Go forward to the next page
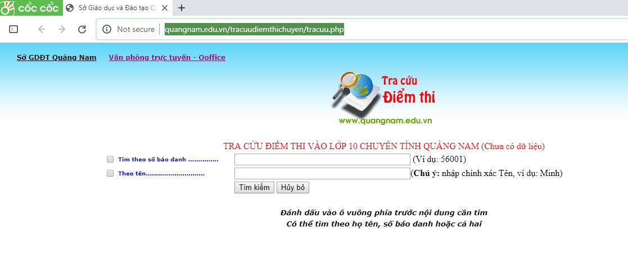Image resolution: width=628 pixels, height=264 pixels. (x=62, y=29)
